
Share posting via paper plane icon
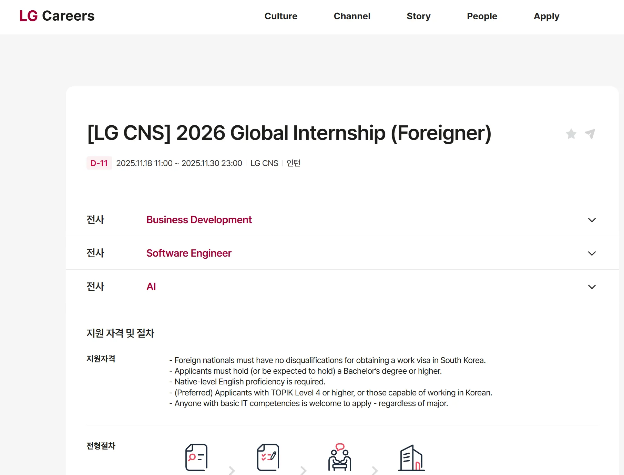click(590, 134)
